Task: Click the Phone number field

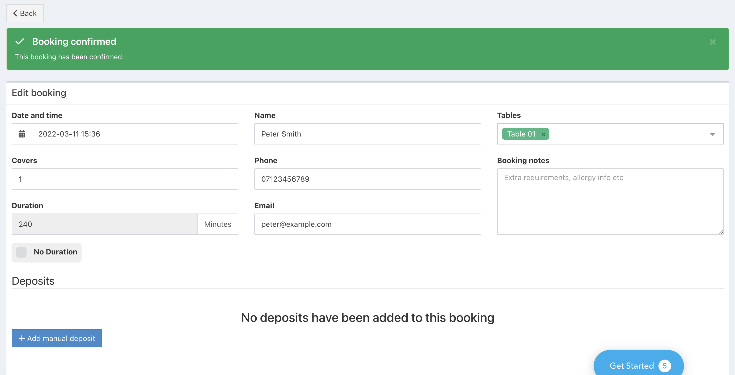Action: [367, 179]
